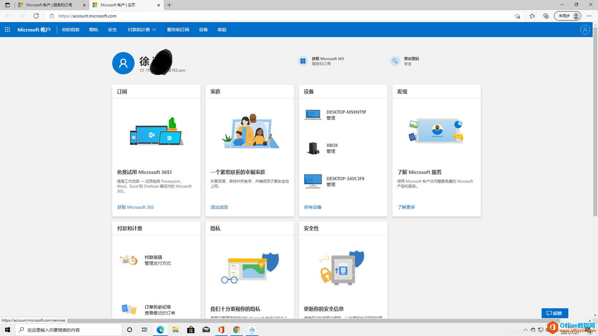Go to 家庭 in the navigation bar
The height and width of the screenshot is (336, 598).
click(222, 30)
